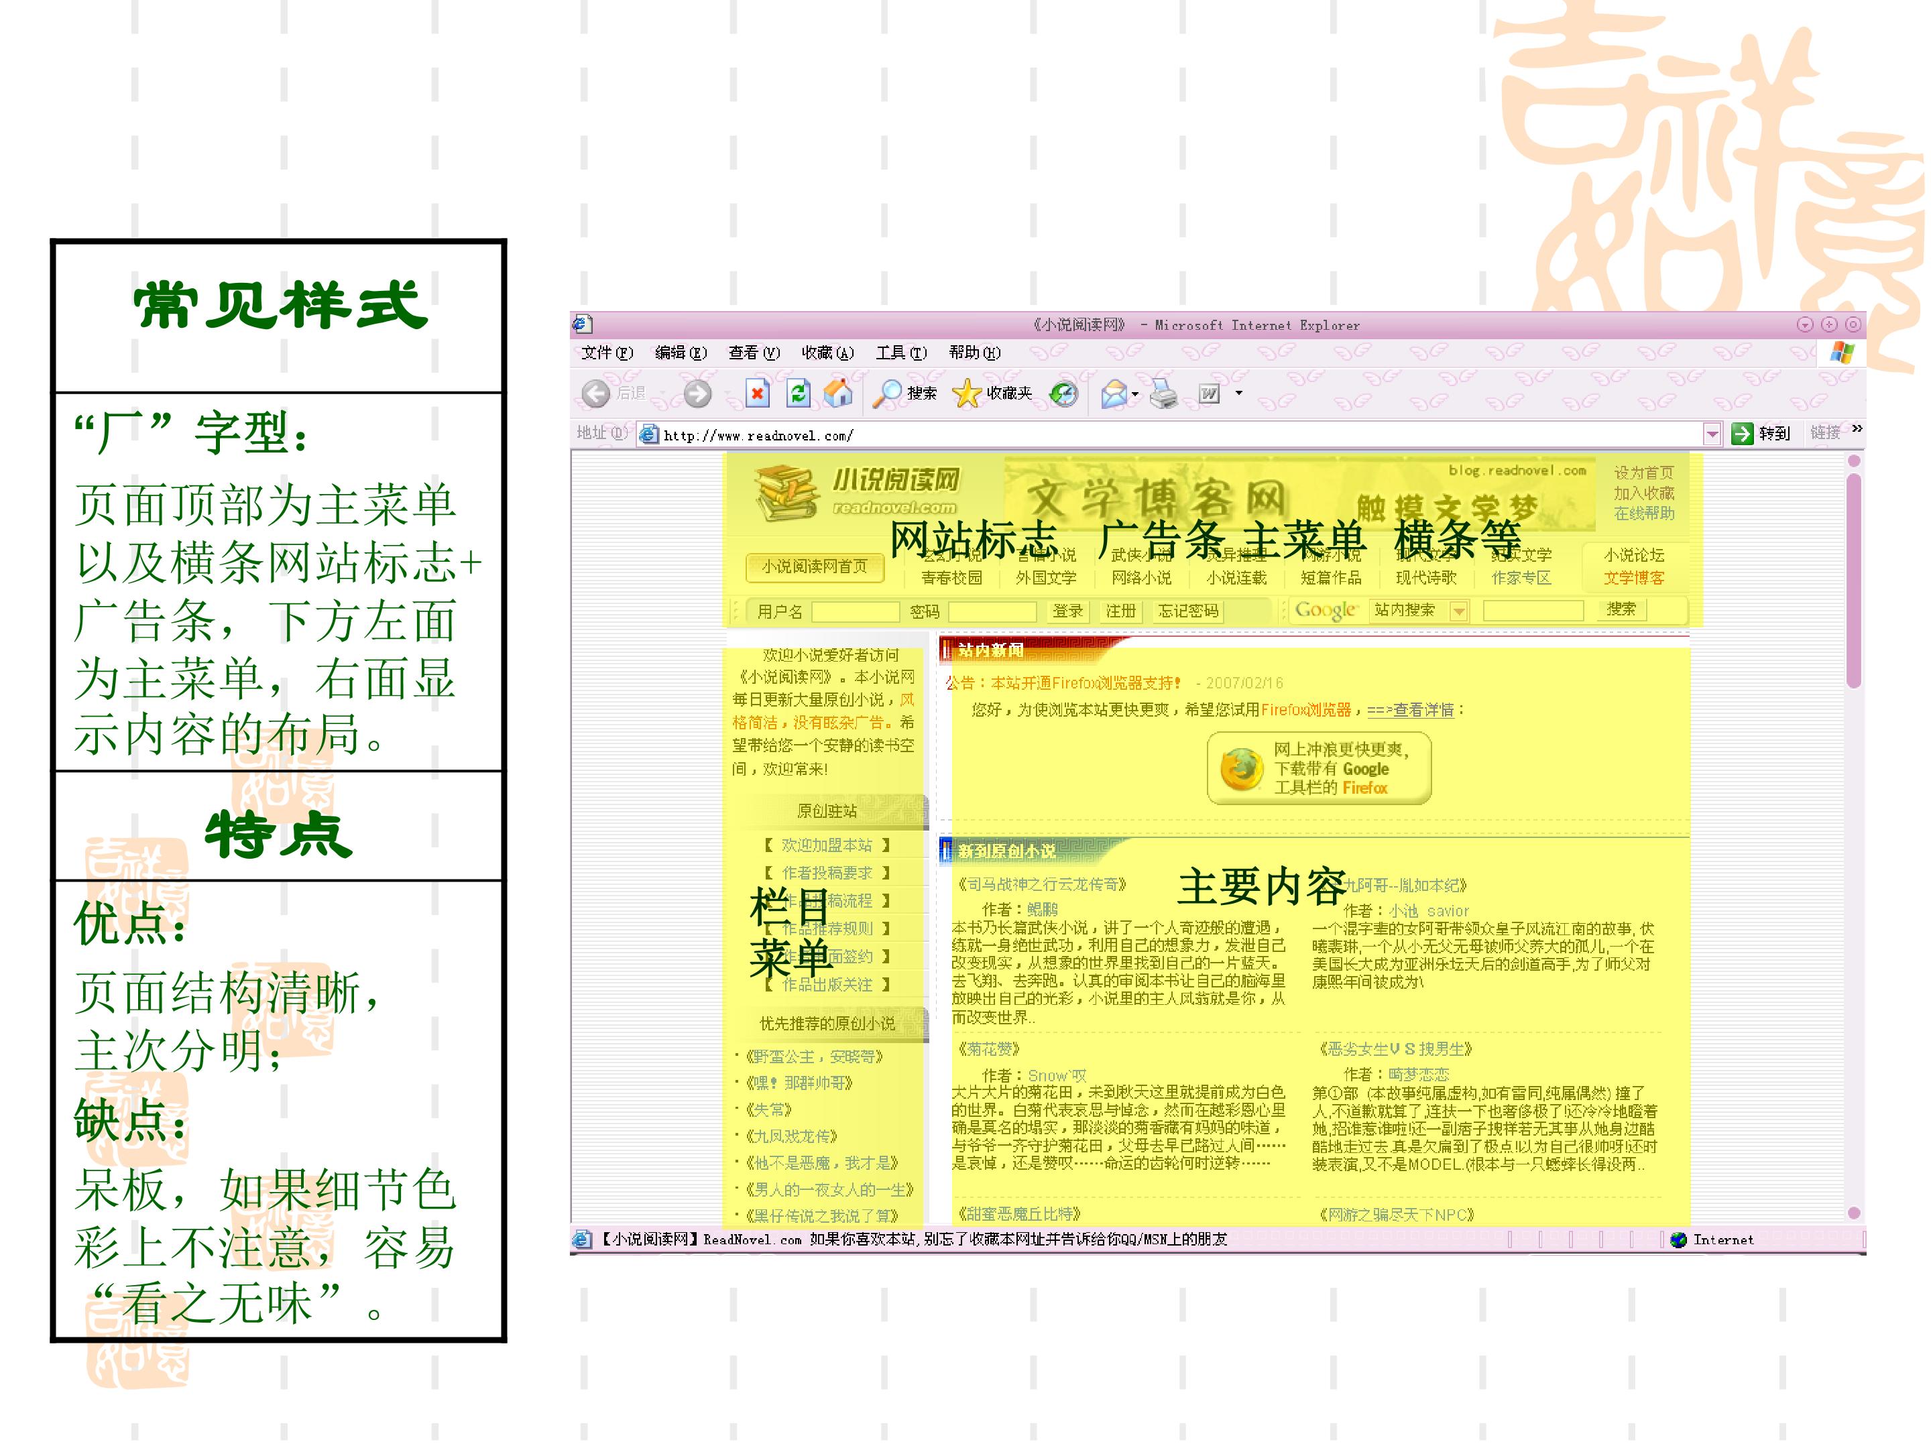Click the Edit with Word icon
1931x1448 pixels.
(1209, 394)
